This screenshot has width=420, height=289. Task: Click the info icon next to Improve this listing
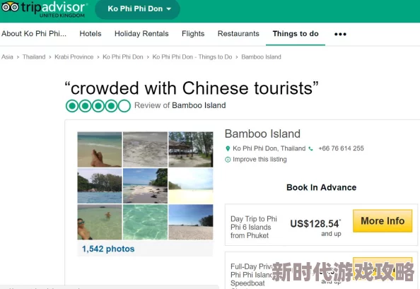228,160
